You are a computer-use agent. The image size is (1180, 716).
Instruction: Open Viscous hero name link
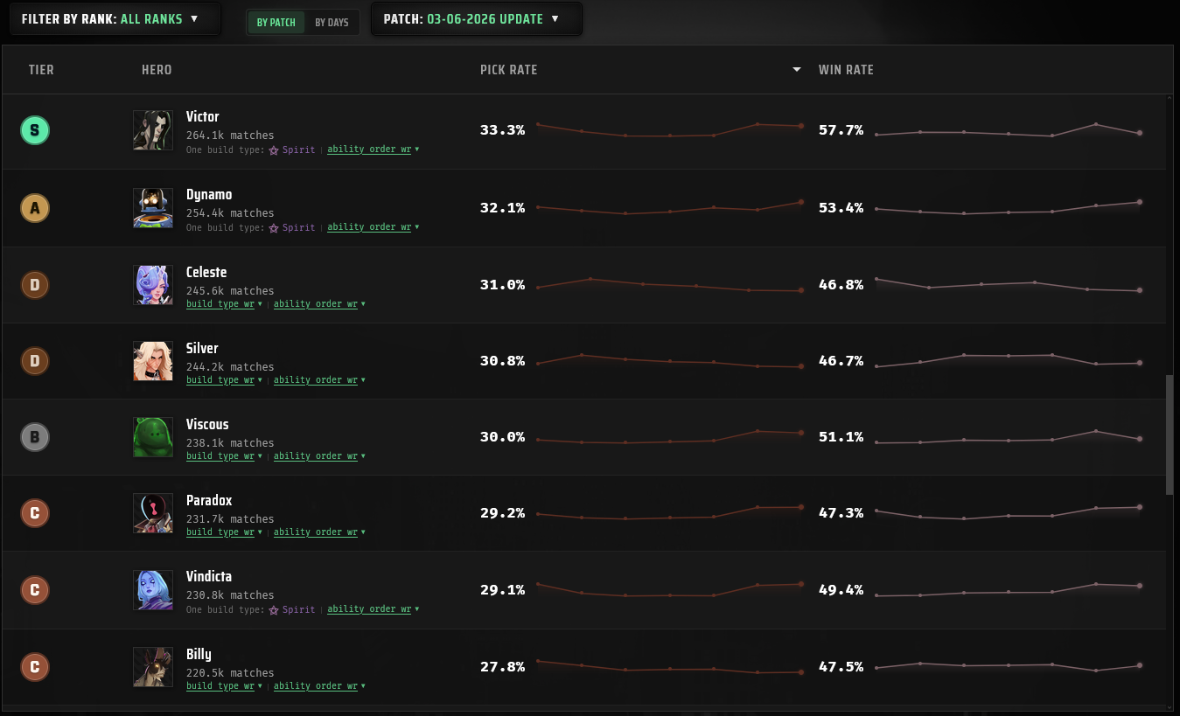pyautogui.click(x=207, y=424)
